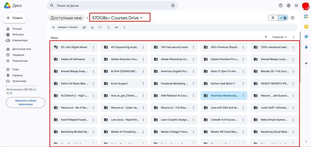311x147 pixels.
Task: Get add-ons via the plus icon
Action: pyautogui.click(x=306, y=63)
